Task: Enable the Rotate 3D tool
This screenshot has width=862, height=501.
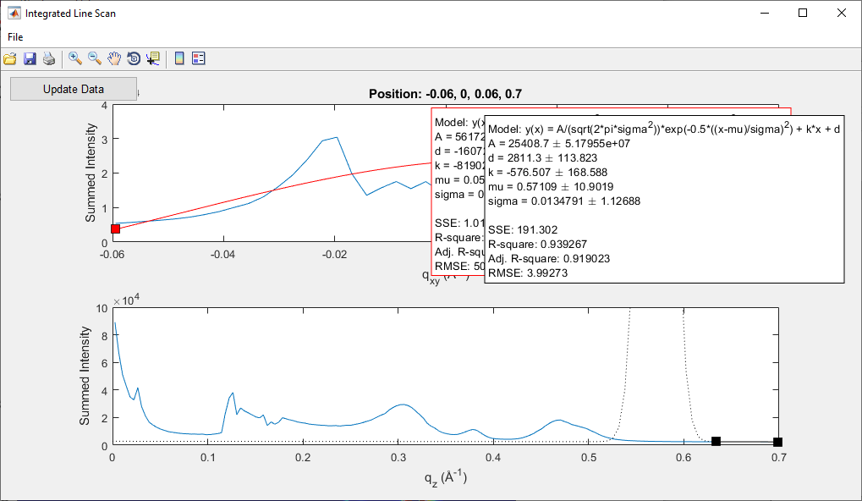Action: point(134,58)
